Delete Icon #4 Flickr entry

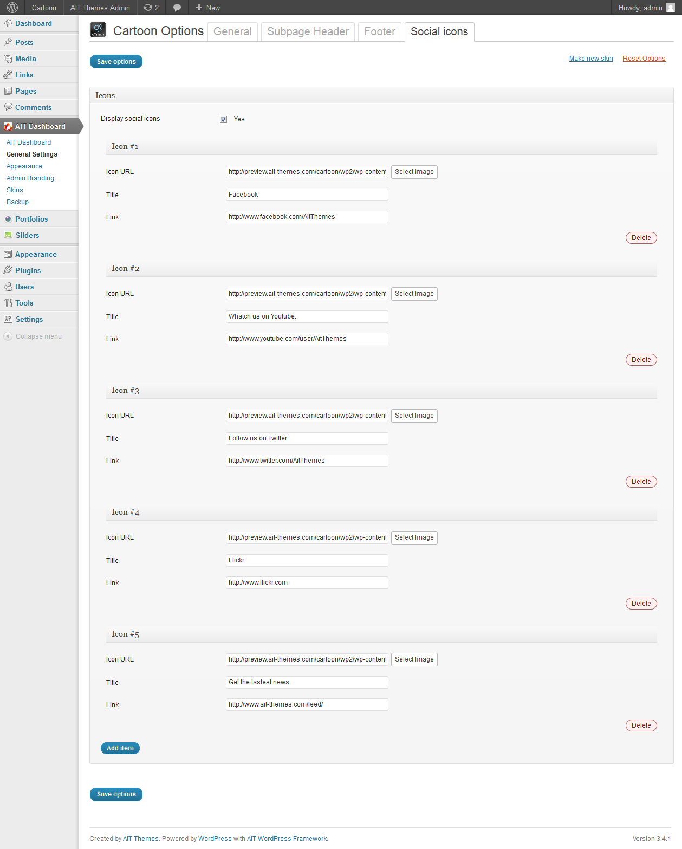coord(641,604)
